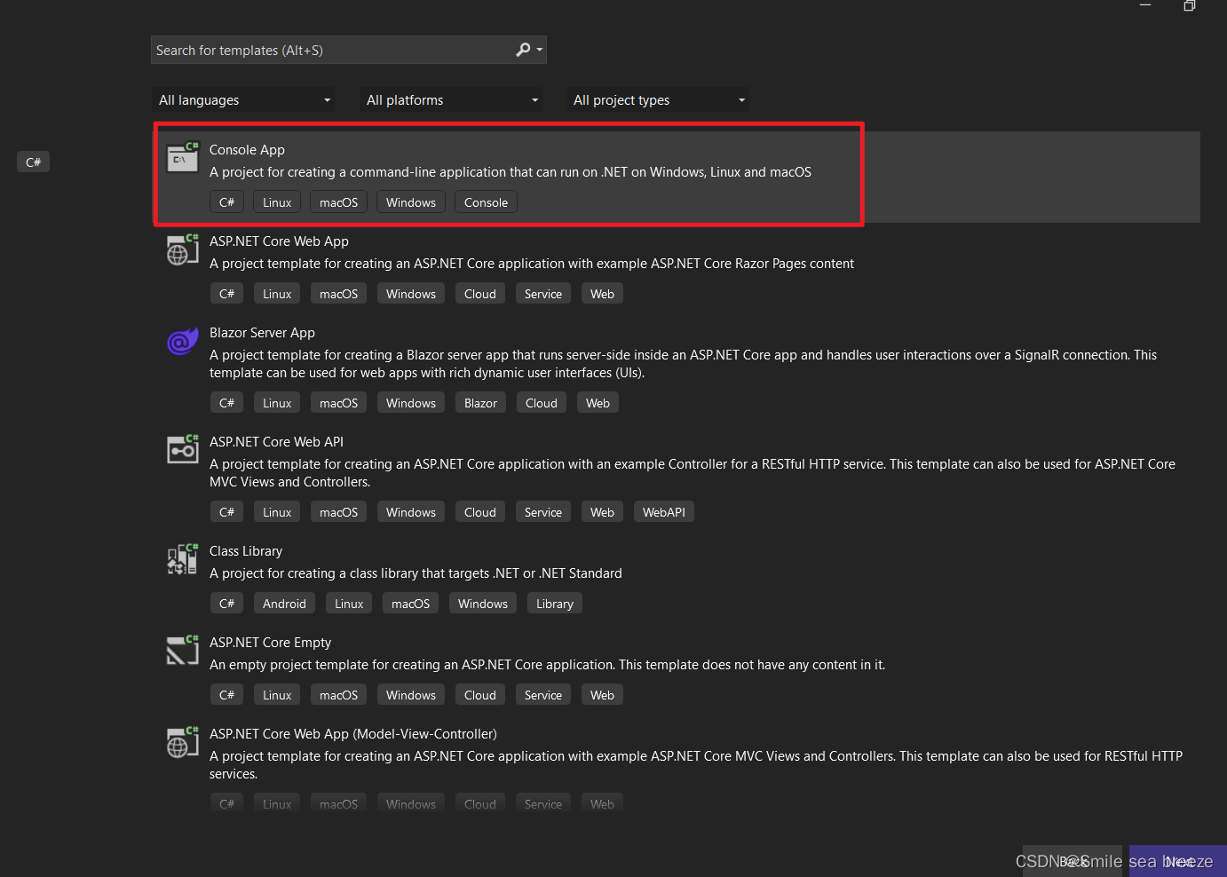Click the Class Library description text

pos(416,573)
